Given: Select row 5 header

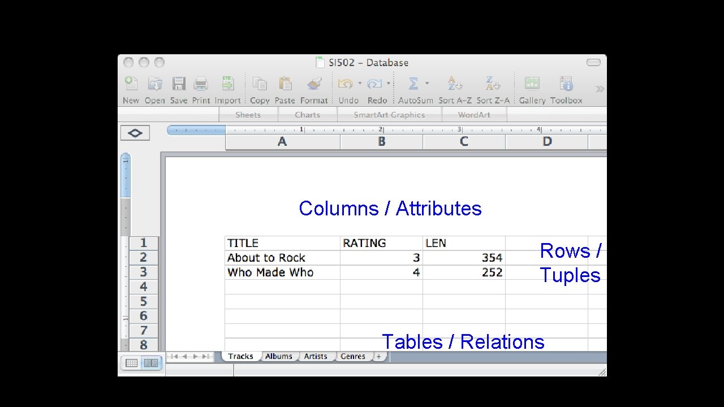Looking at the screenshot, I should coord(144,302).
